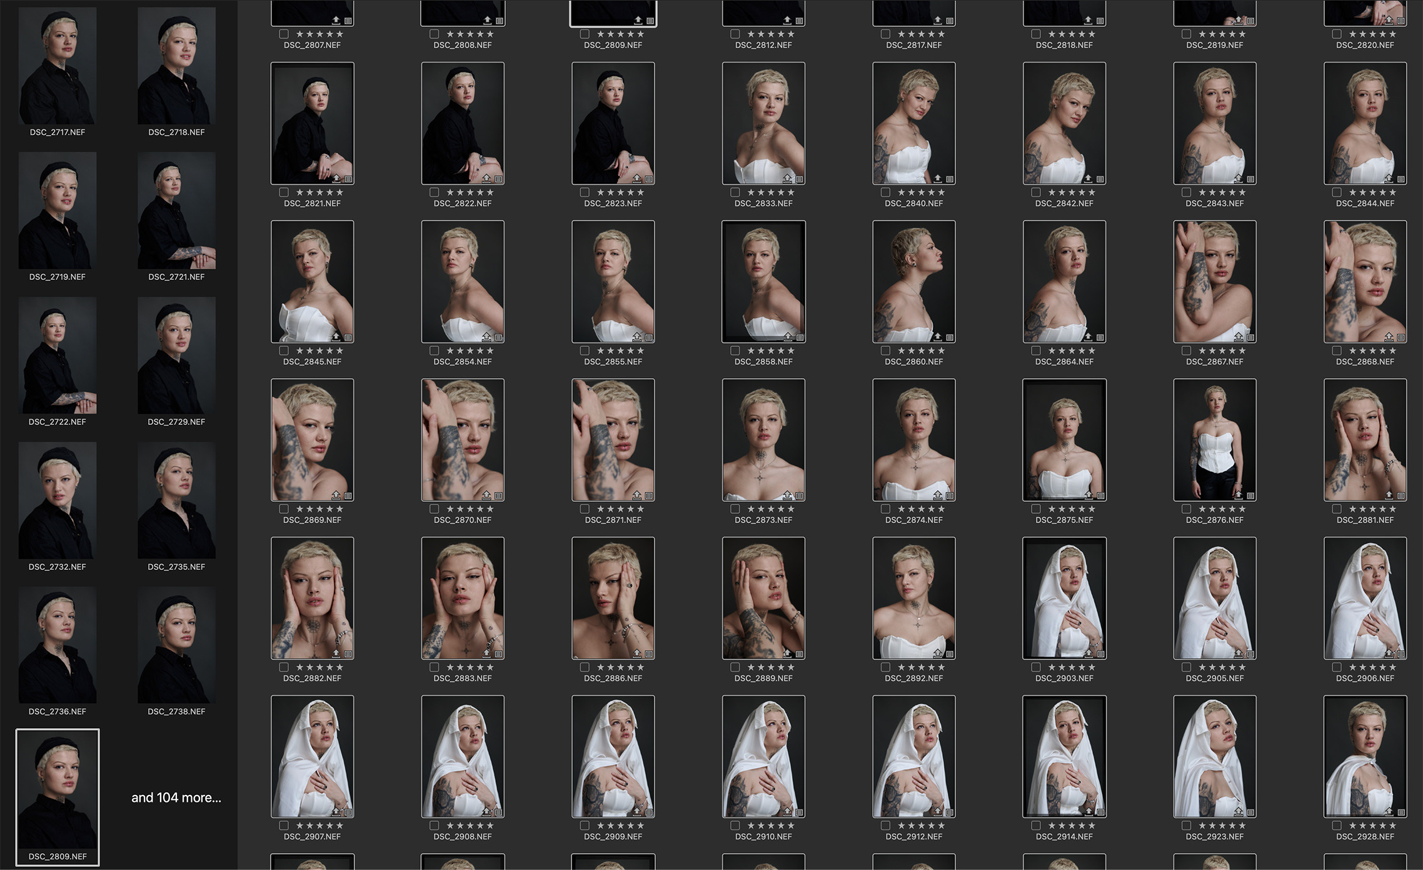The width and height of the screenshot is (1423, 870).
Task: Give DSC_2822.NEF a five-star rating
Action: pos(491,192)
